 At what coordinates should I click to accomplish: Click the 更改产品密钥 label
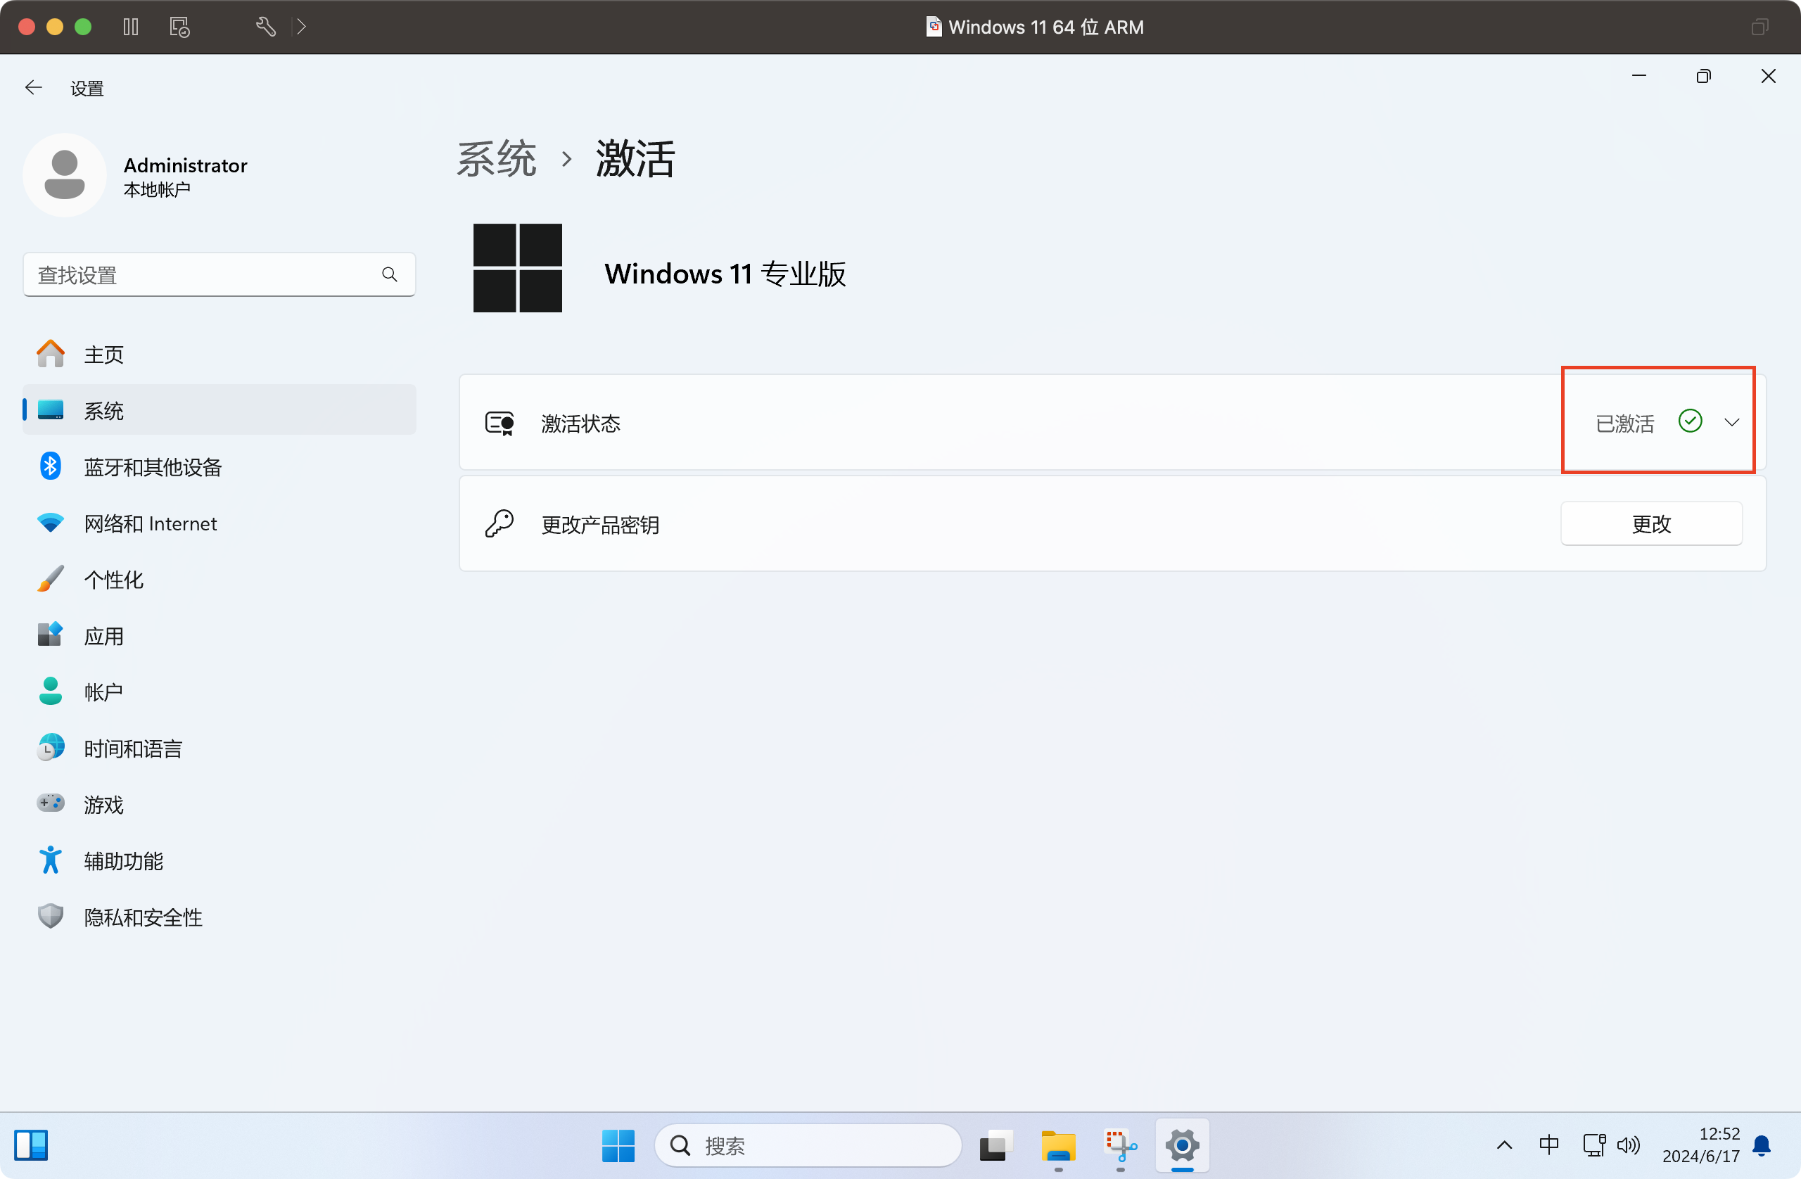click(600, 524)
